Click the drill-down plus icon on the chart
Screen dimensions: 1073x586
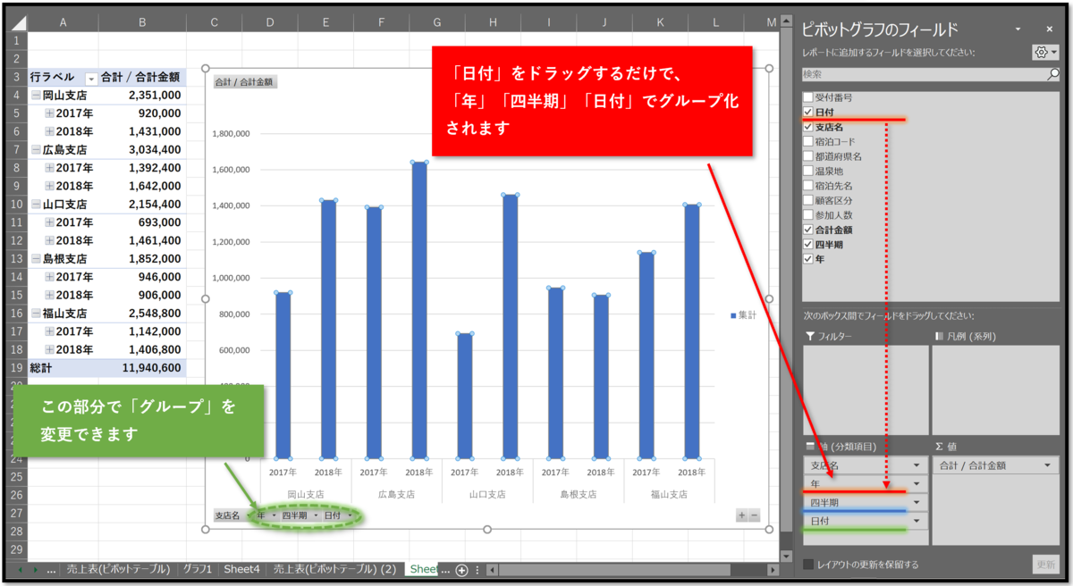point(742,515)
